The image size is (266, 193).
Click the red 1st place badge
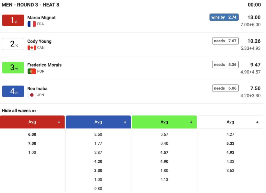(13, 20)
